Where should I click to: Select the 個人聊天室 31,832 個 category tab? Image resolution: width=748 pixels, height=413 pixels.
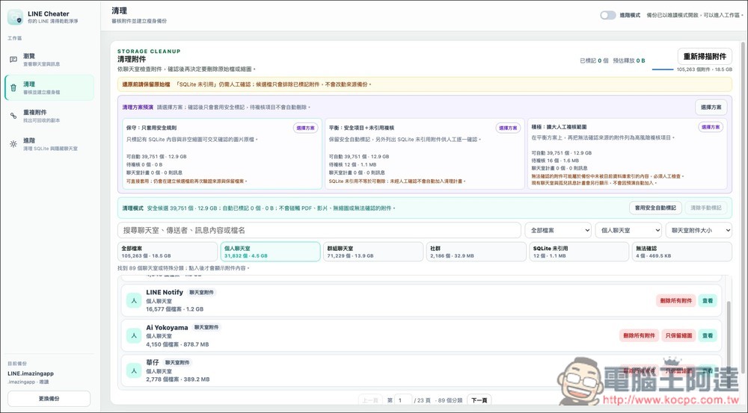(271, 252)
